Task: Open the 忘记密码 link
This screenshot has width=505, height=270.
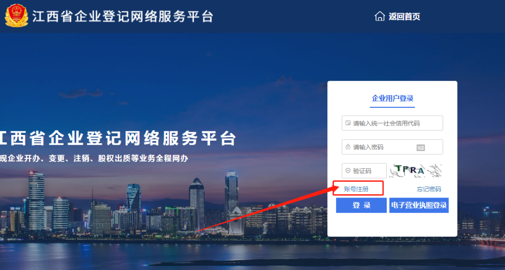Action: pos(429,189)
